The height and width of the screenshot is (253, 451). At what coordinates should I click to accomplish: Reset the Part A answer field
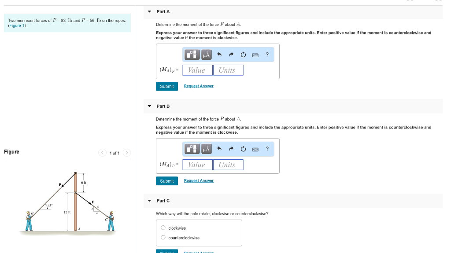(x=243, y=55)
